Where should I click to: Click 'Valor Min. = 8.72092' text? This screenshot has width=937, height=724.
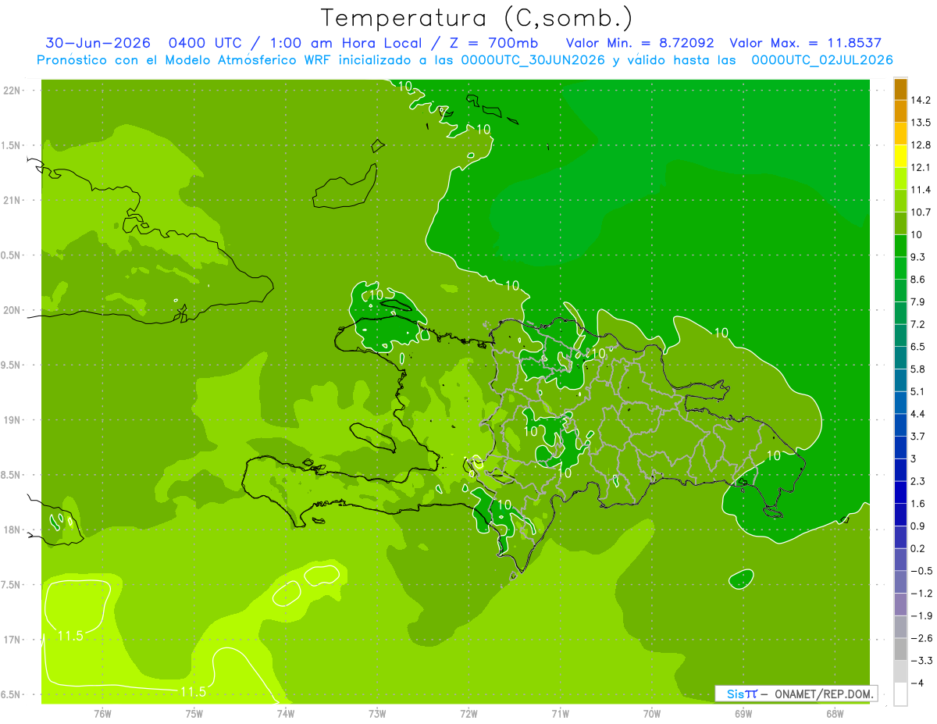(640, 43)
